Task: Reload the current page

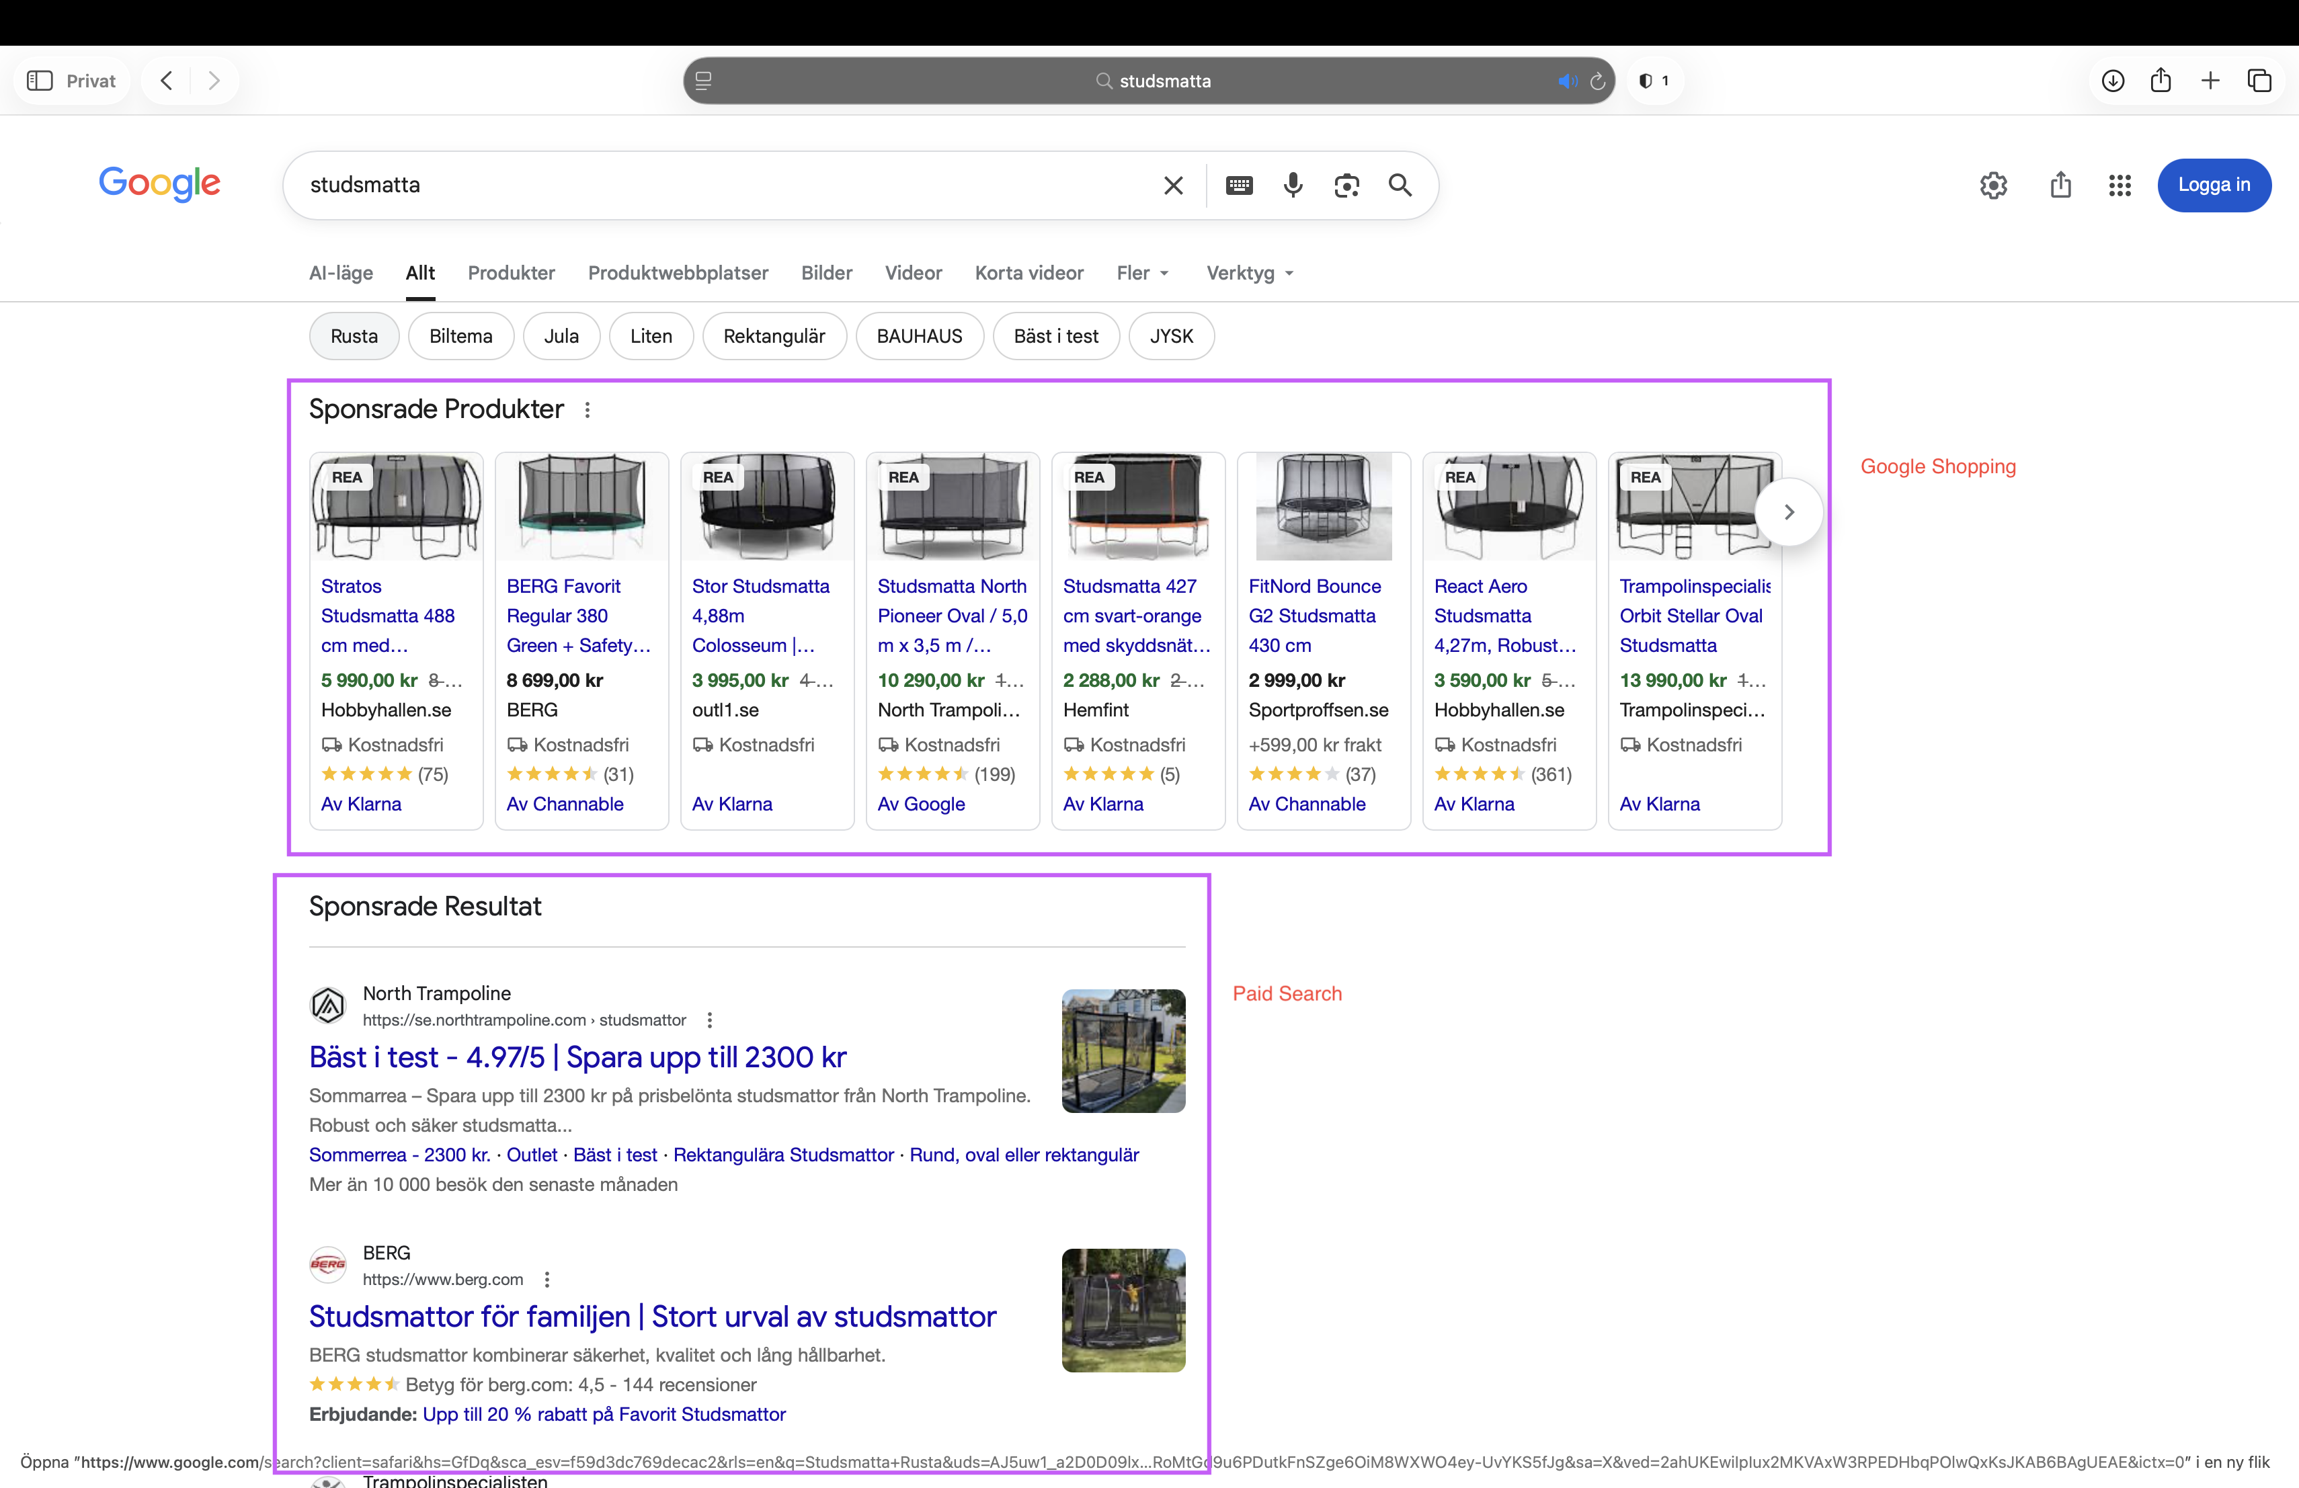Action: [1598, 81]
